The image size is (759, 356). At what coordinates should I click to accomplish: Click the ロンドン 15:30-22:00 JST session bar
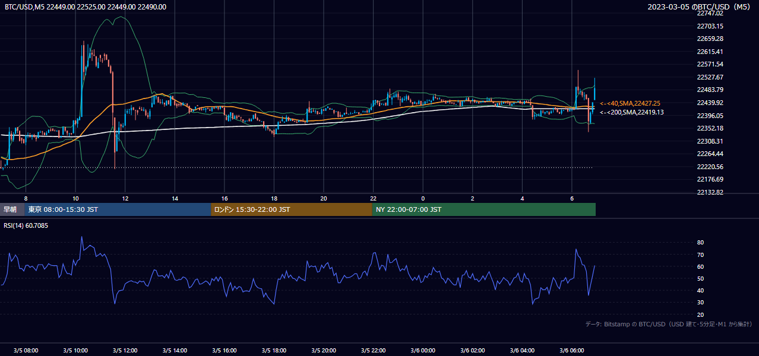tap(292, 209)
